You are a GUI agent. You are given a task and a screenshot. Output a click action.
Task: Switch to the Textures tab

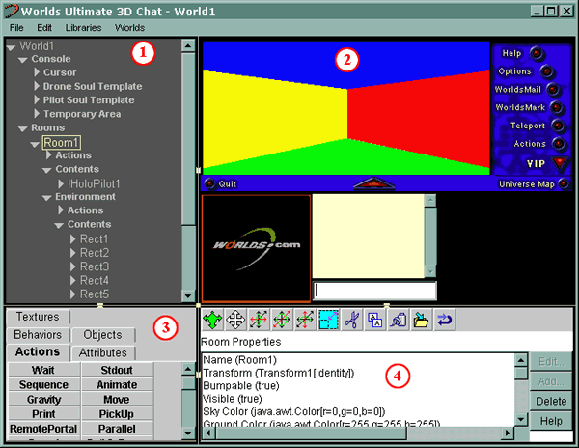click(x=38, y=317)
